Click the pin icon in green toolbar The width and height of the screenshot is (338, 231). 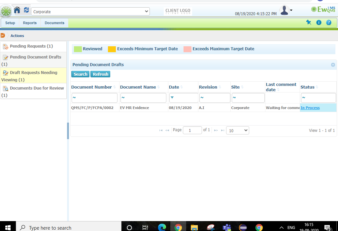[x=309, y=22]
